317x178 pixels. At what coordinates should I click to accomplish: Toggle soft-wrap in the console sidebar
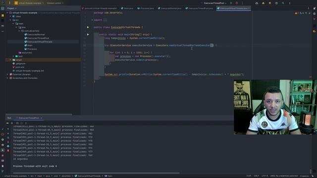(x=8, y=137)
